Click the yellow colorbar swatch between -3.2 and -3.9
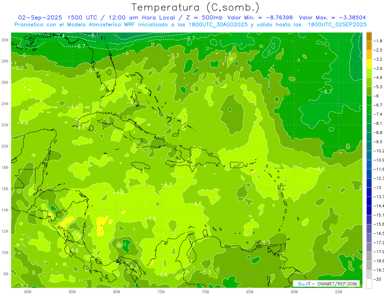The width and height of the screenshot is (384, 296). point(369,64)
